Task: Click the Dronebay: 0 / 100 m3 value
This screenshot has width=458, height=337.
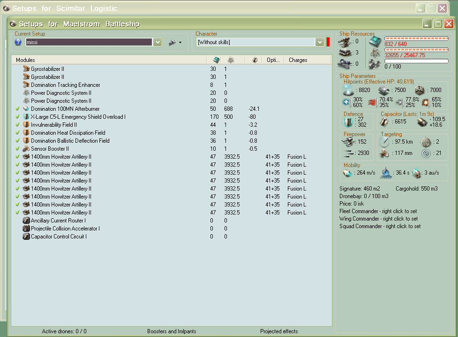Action: point(364,196)
